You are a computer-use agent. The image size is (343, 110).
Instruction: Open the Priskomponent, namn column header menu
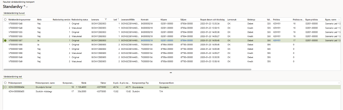[x=45, y=83]
